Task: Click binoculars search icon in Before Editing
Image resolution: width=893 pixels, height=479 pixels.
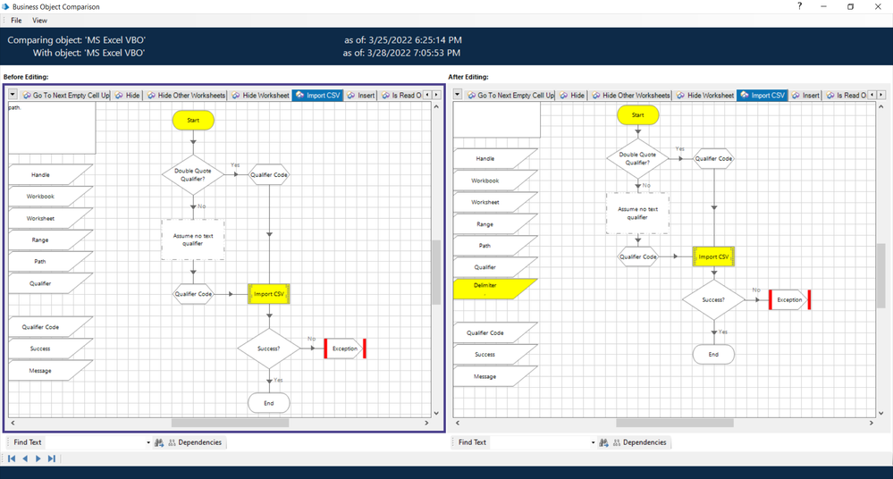Action: click(x=159, y=442)
